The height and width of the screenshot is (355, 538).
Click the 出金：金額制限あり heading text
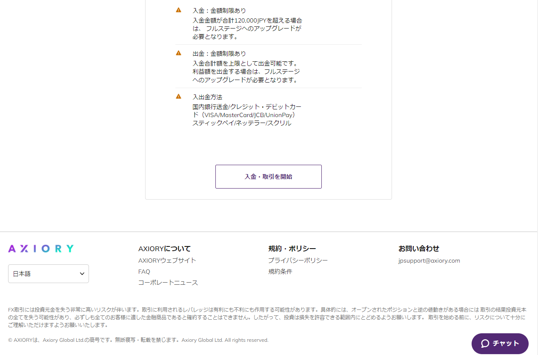coord(219,54)
